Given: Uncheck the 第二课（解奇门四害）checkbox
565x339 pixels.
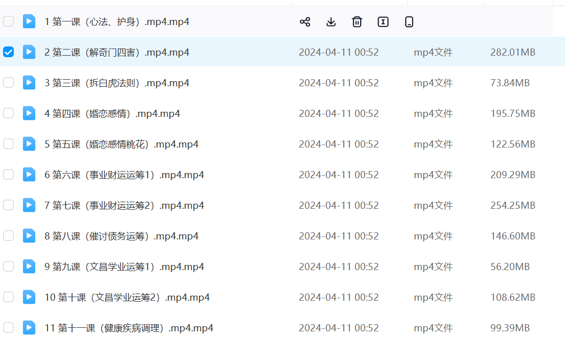Looking at the screenshot, I should click(9, 52).
